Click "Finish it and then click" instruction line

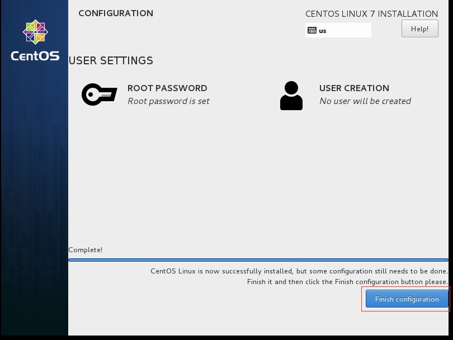pos(347,282)
